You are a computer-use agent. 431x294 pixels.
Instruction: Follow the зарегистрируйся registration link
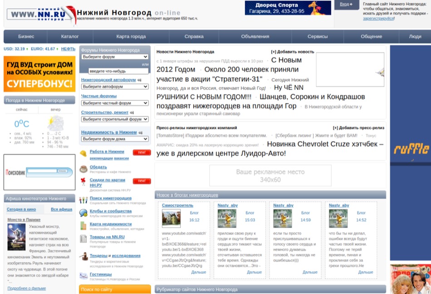(378, 19)
